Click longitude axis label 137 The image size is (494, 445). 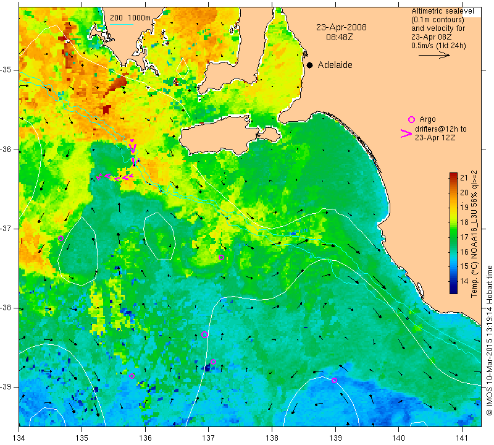[209, 438]
